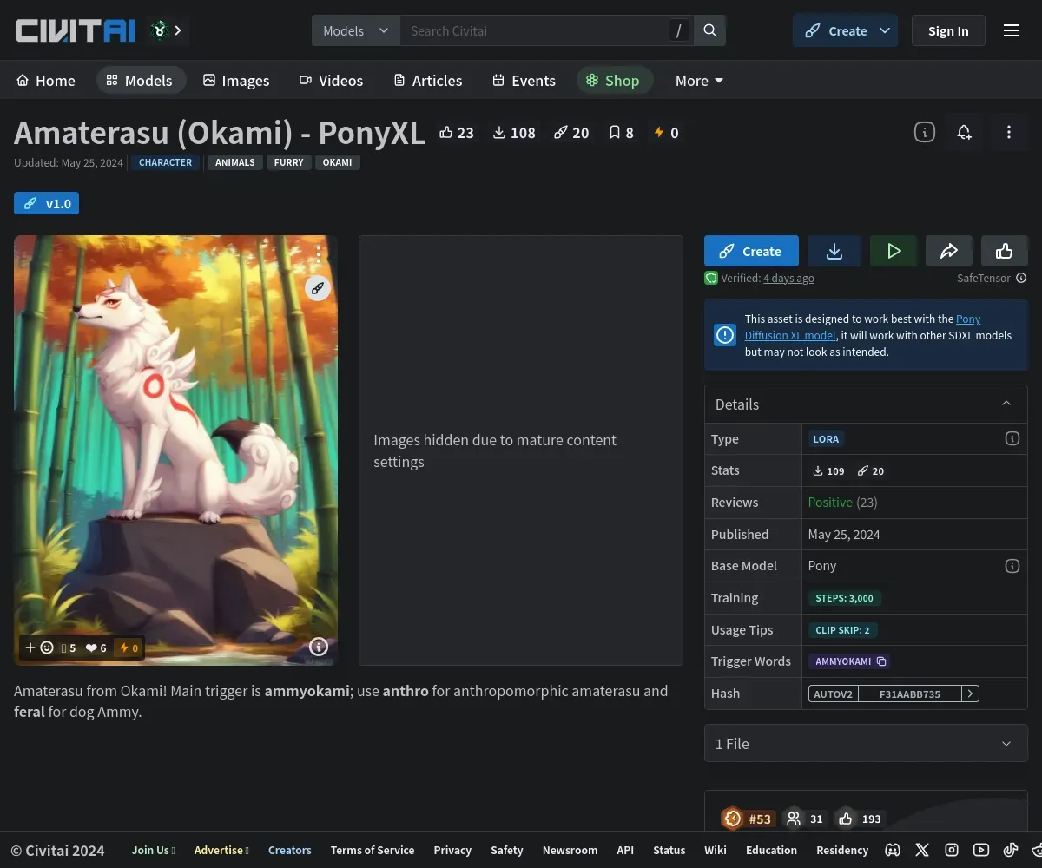The height and width of the screenshot is (868, 1042).
Task: Expand the Create dropdown in header
Action: tap(885, 30)
